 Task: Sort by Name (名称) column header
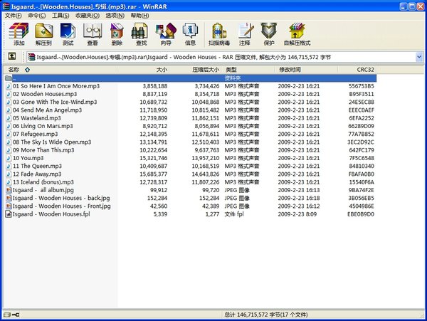60,70
